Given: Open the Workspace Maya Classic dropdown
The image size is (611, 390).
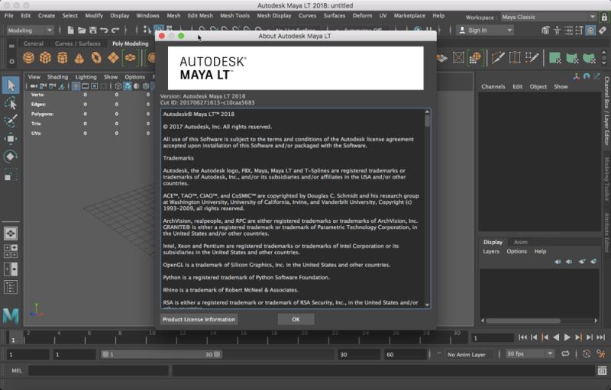Looking at the screenshot, I should point(548,17).
